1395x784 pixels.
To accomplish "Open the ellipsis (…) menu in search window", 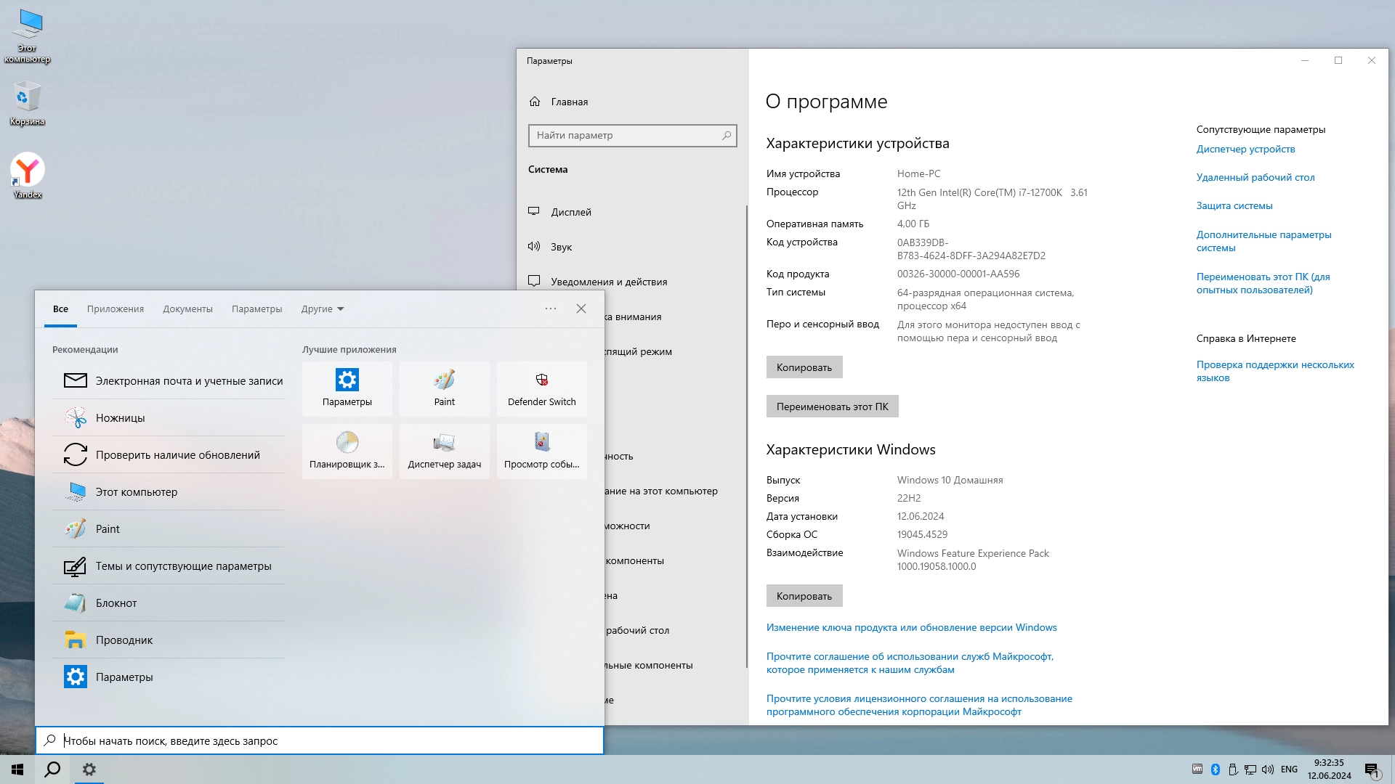I will [x=551, y=309].
